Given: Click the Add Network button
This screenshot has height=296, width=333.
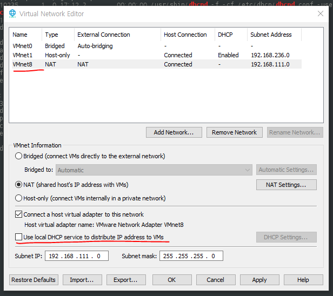Looking at the screenshot, I should (174, 132).
